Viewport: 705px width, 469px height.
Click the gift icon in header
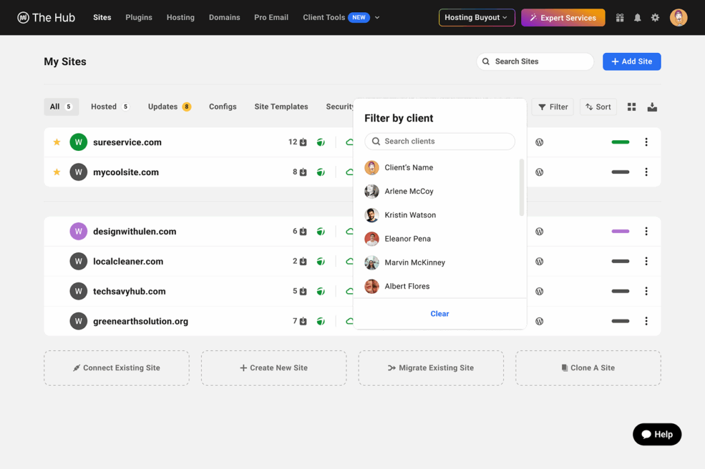click(x=620, y=17)
